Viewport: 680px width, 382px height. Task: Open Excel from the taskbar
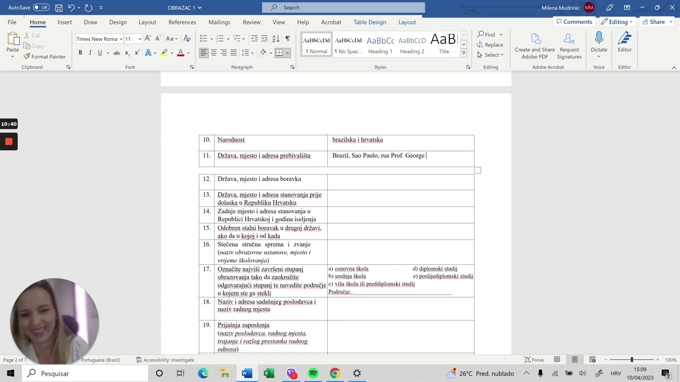click(x=269, y=374)
